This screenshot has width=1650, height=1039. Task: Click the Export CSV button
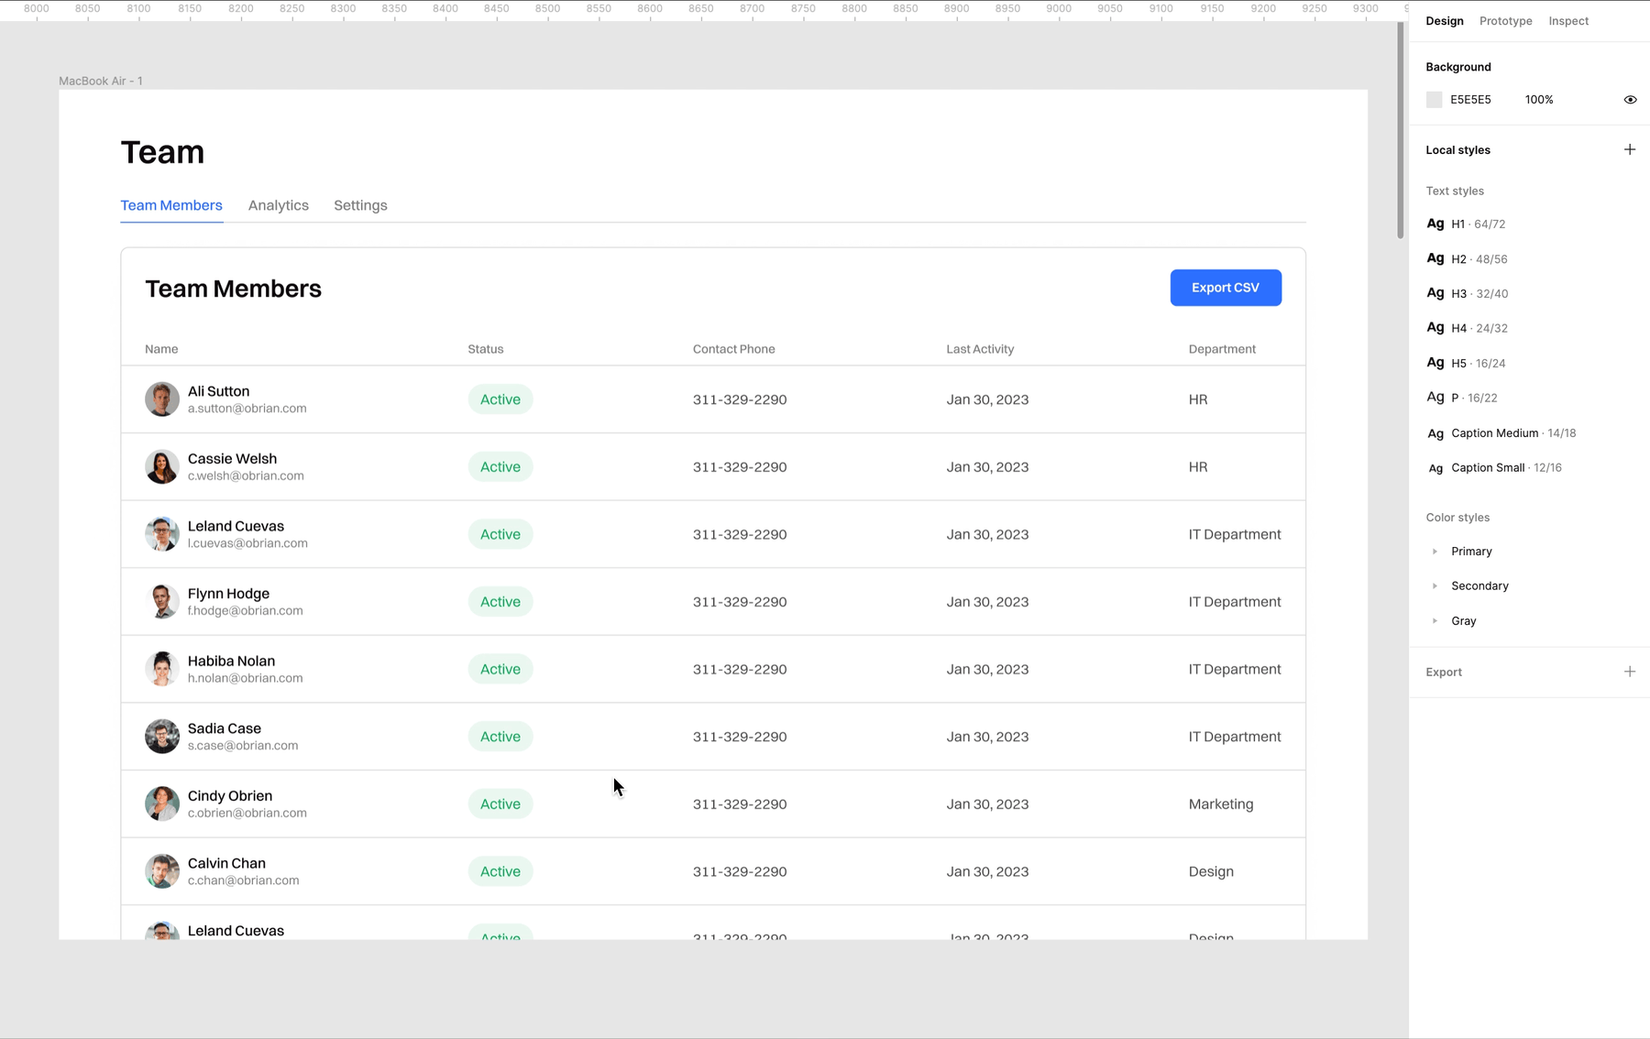[1226, 288]
